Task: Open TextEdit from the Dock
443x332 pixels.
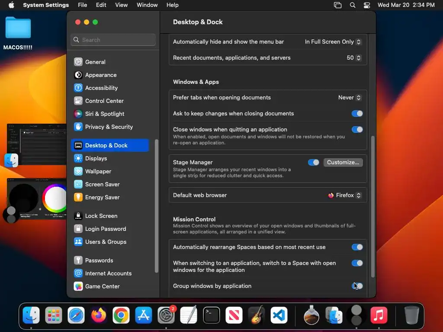Action: click(189, 315)
